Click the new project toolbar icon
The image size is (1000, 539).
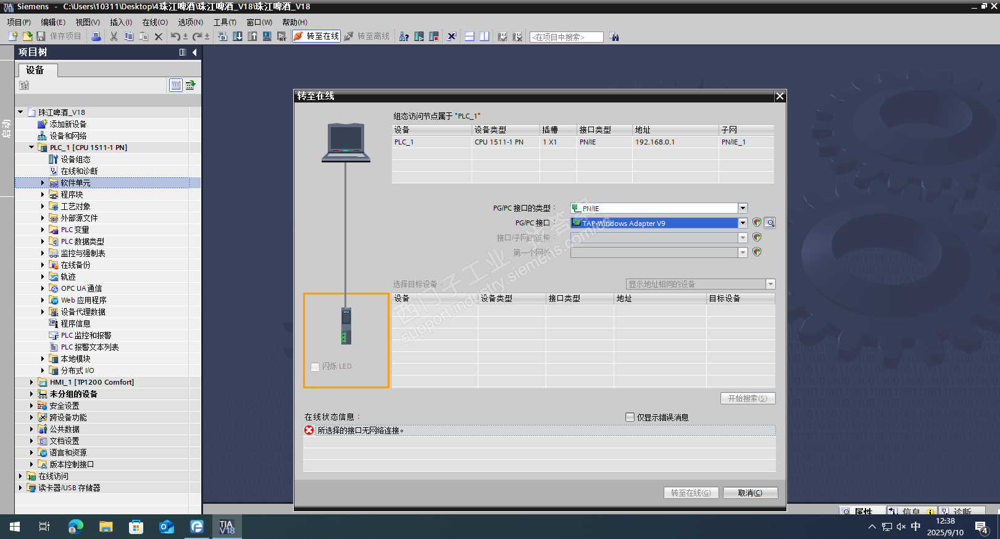pos(13,36)
